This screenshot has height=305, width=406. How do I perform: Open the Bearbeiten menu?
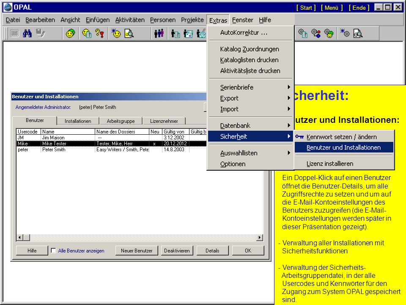(40, 20)
